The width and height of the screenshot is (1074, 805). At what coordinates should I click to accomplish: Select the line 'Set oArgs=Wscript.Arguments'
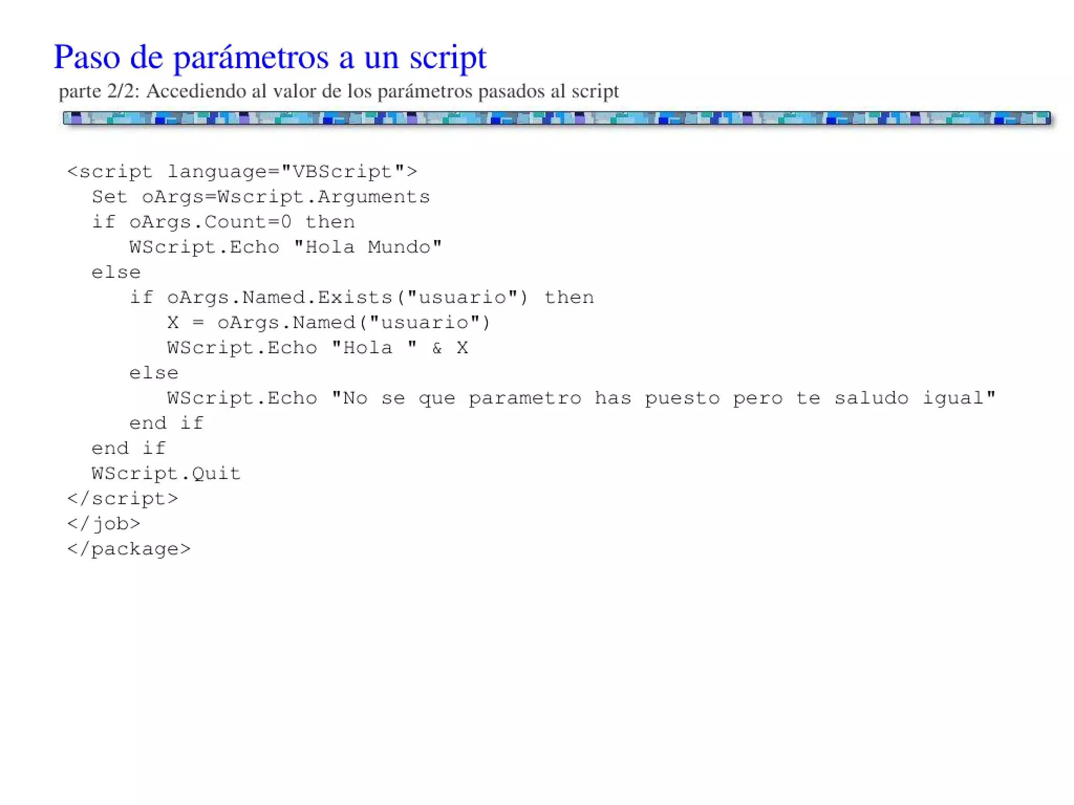[261, 197]
